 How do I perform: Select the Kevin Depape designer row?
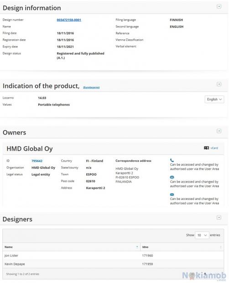pyautogui.click(x=113, y=264)
